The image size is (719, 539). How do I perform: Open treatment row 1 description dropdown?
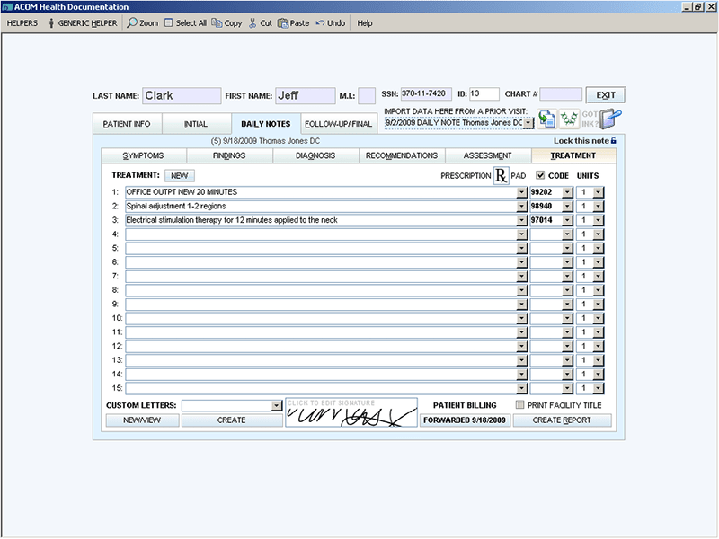[x=521, y=192]
